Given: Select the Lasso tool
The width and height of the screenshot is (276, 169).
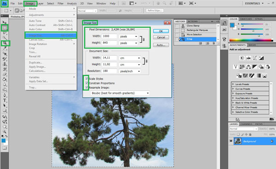Looking at the screenshot, I should (5, 33).
